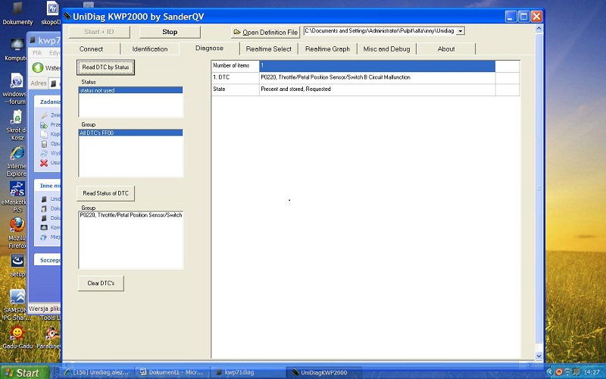Viewport: 606px width, 379px height.
Task: Click the clock showing 14:27
Action: pyautogui.click(x=592, y=372)
